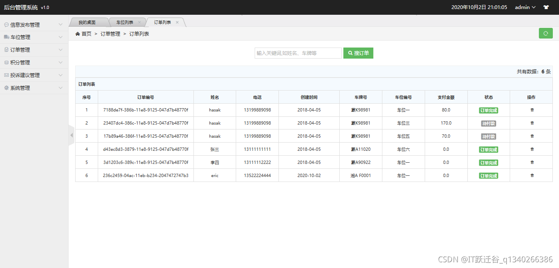Click 首页 in the breadcrumb

[86, 34]
